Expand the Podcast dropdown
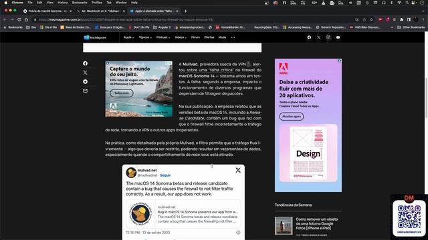 [x=163, y=37]
